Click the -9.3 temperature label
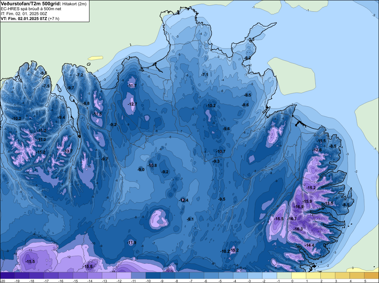Viewport: 379px width, 283px height. (x=216, y=161)
